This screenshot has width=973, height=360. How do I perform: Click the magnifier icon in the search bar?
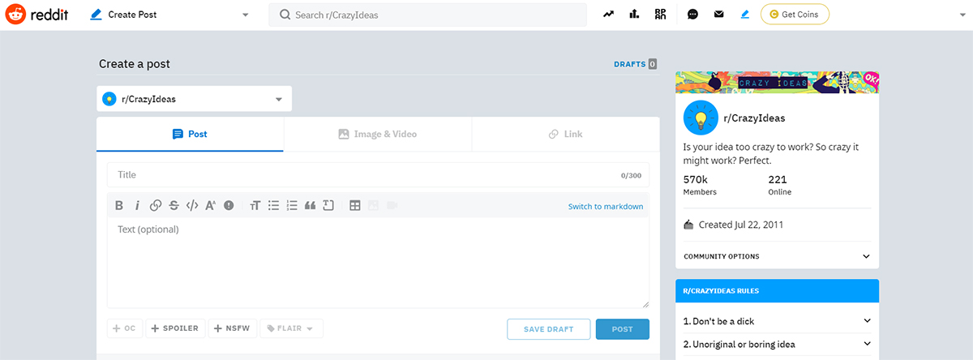tap(285, 15)
